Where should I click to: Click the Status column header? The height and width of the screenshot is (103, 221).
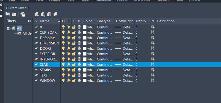pos(36,21)
